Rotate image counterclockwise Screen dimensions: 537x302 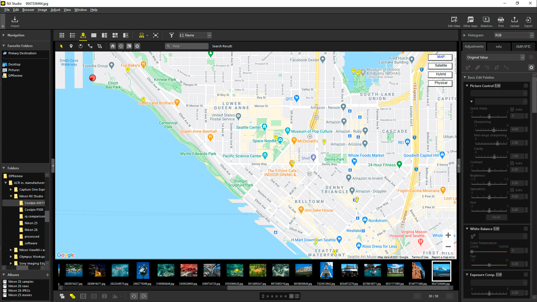[134, 296]
